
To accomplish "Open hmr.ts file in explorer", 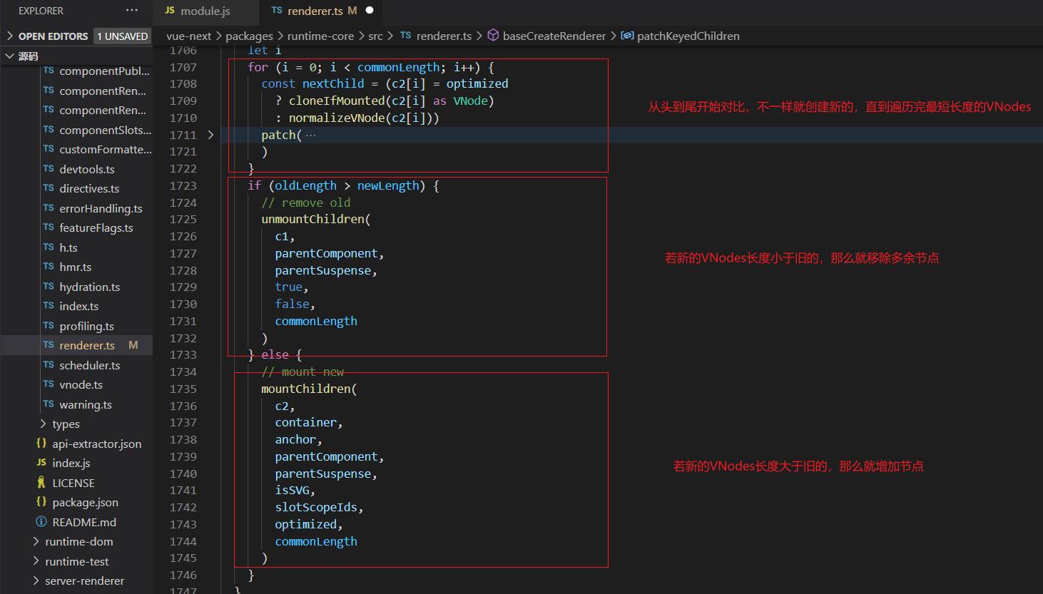I will [76, 267].
